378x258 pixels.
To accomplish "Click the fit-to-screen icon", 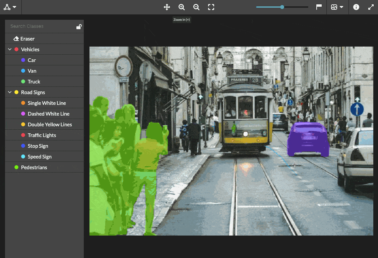I will coord(211,7).
